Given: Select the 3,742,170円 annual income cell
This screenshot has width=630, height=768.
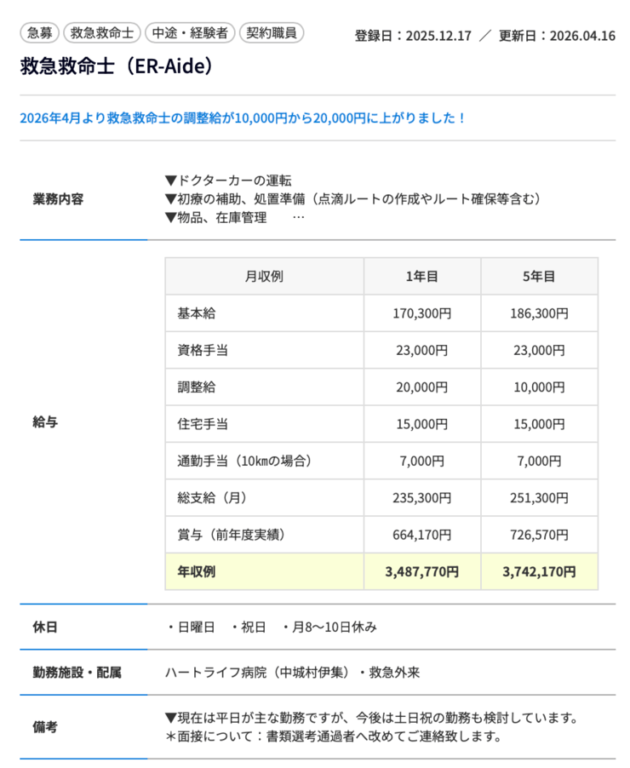Looking at the screenshot, I should coord(539,571).
